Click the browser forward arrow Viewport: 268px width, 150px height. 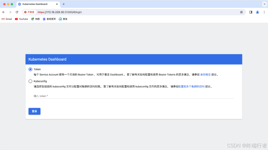point(10,12)
